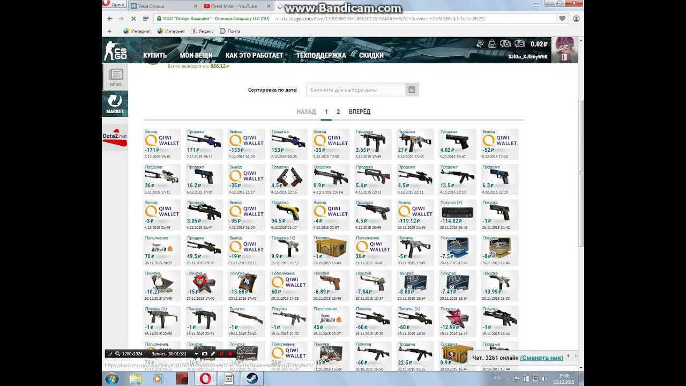This screenshot has height=386, width=686.
Task: Pause the Bandicam recording
Action: (221, 354)
